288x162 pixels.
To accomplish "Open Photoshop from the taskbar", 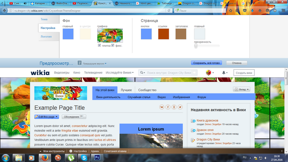I will (97, 157).
